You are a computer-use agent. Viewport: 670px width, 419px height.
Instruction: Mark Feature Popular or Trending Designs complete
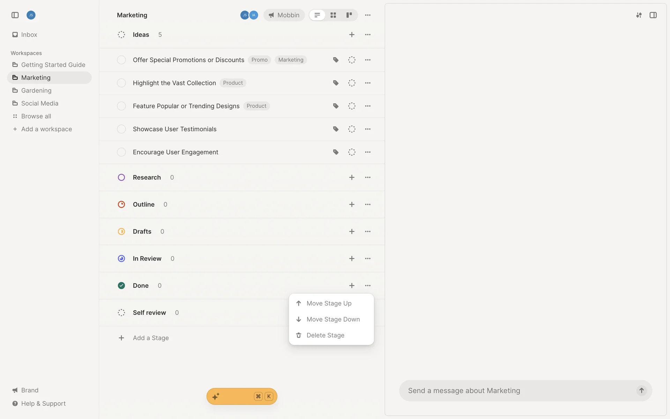point(121,106)
